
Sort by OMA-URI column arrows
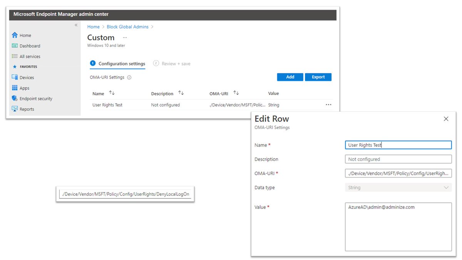(x=236, y=93)
